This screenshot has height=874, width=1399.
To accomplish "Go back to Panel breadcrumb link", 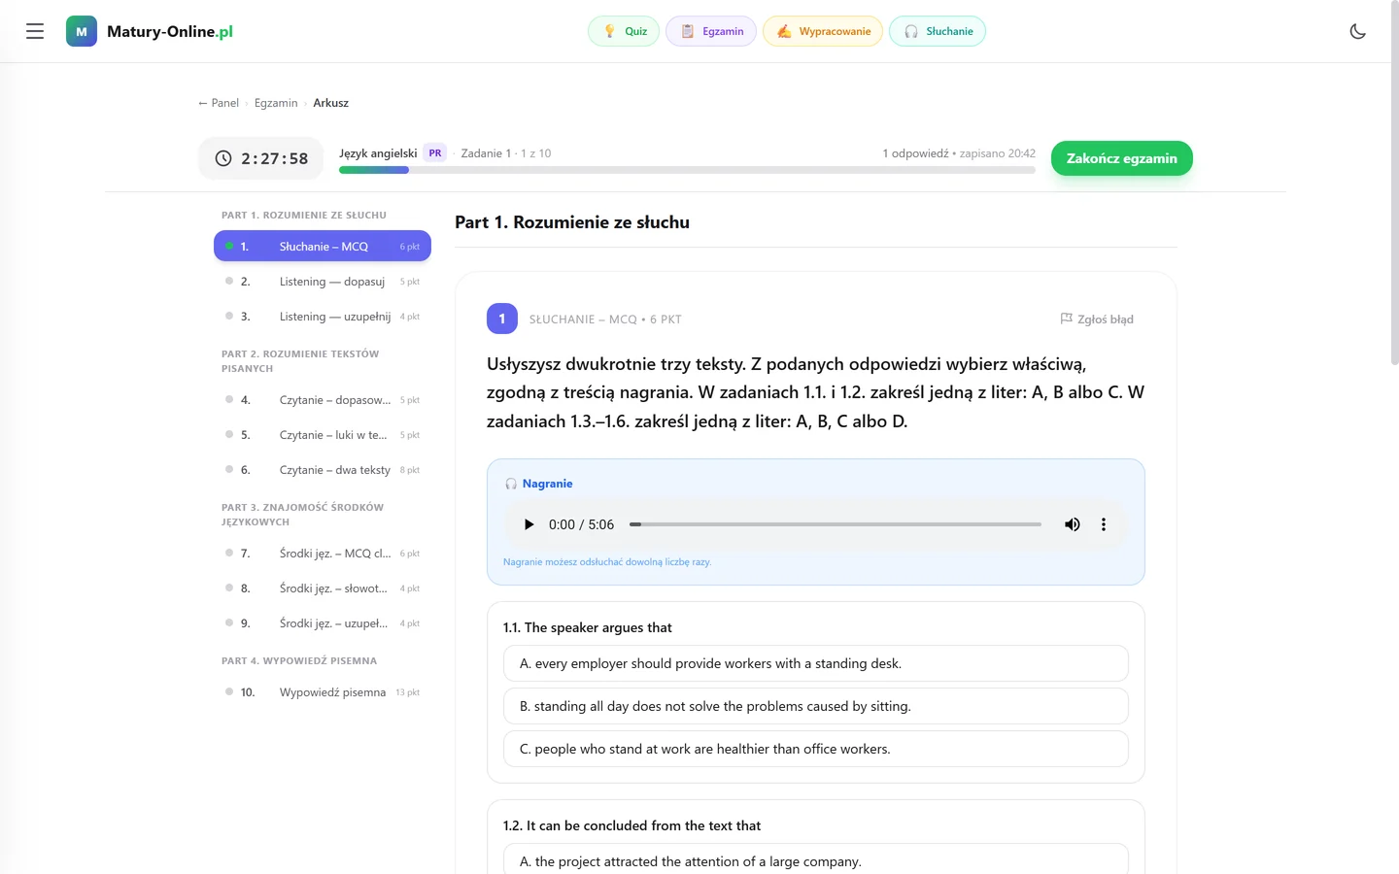I will (x=219, y=103).
